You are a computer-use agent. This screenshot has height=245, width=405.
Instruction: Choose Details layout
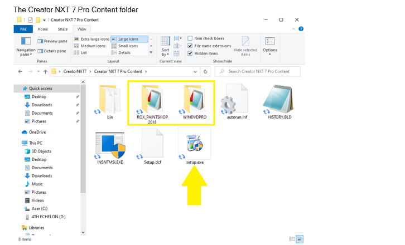(x=121, y=52)
